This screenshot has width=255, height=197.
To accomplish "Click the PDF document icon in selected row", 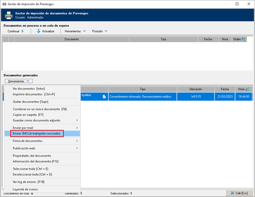I will coord(104,97).
